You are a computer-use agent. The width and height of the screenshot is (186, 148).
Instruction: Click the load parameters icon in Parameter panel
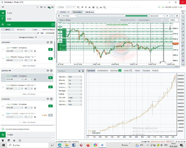click(79, 71)
